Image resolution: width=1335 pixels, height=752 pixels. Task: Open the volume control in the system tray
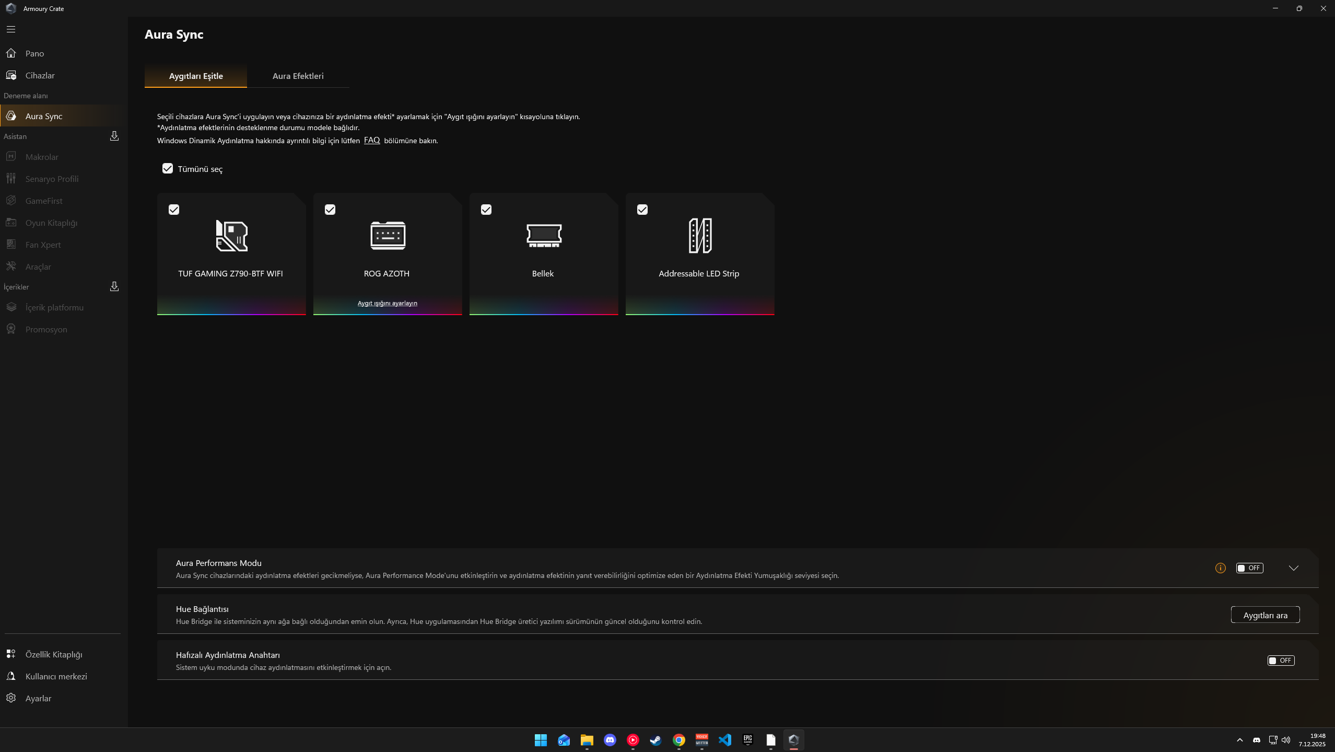pyautogui.click(x=1286, y=740)
